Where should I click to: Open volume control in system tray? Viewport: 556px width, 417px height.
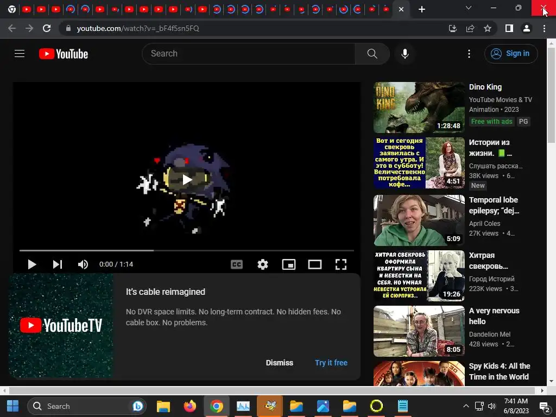(x=491, y=406)
